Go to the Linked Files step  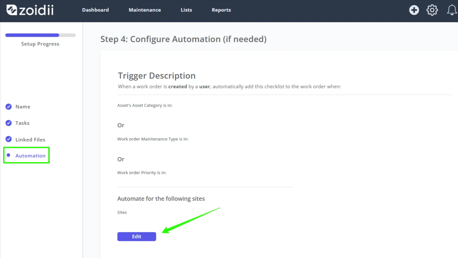tap(30, 140)
